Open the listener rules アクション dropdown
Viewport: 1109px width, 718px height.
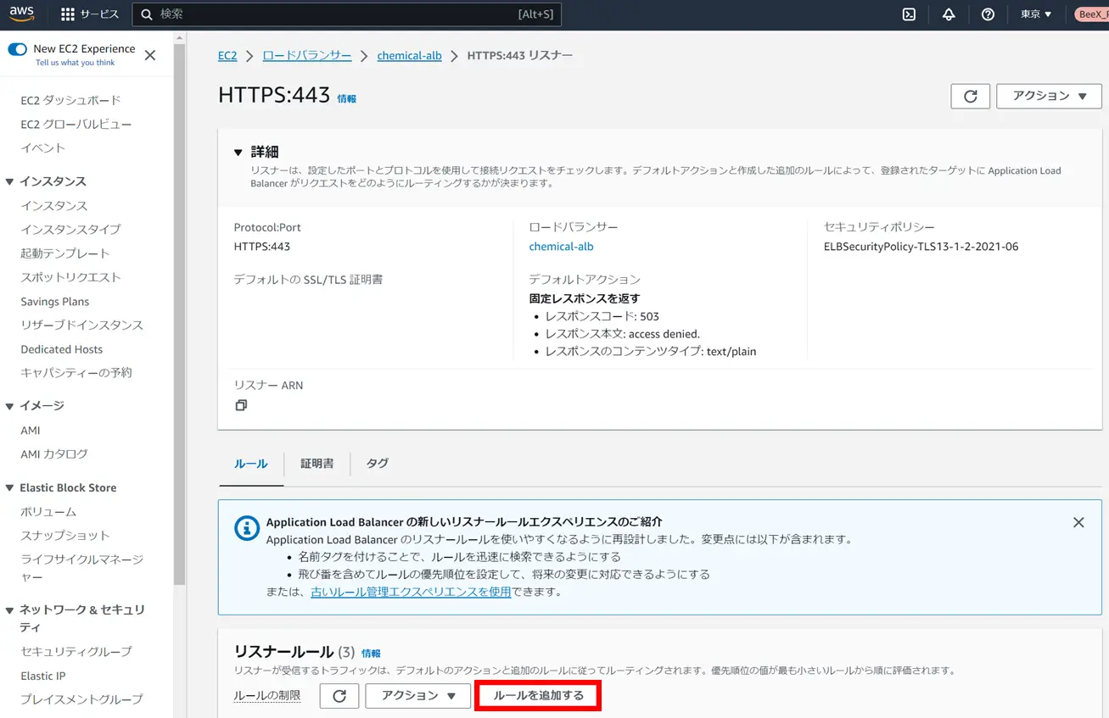(418, 696)
